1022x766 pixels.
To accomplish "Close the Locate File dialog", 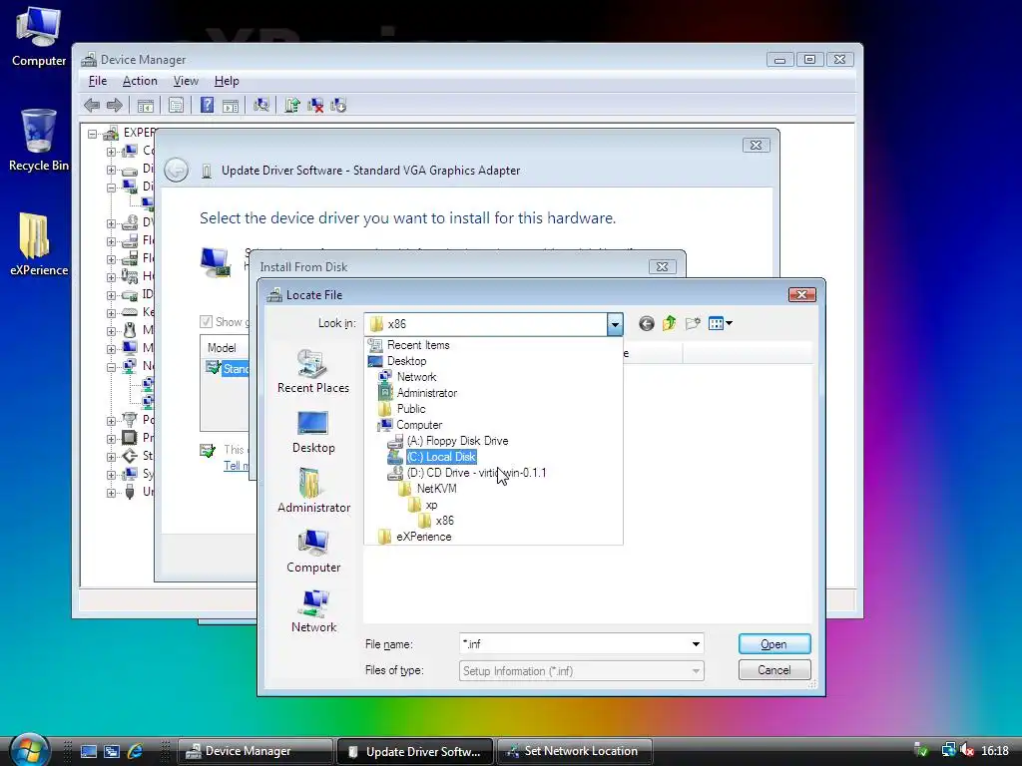I will pos(801,294).
